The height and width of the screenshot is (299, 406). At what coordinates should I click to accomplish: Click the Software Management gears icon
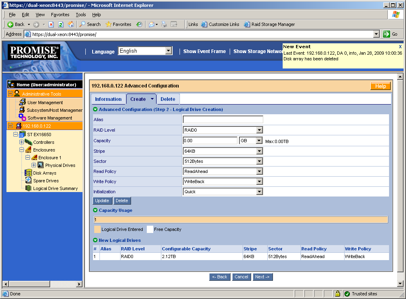pyautogui.click(x=22, y=117)
